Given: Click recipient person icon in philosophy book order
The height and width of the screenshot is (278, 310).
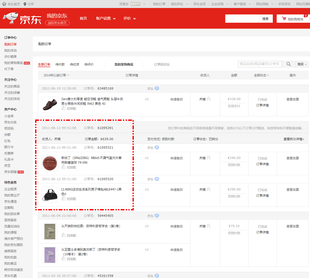Looking at the screenshot, I should [x=209, y=226].
